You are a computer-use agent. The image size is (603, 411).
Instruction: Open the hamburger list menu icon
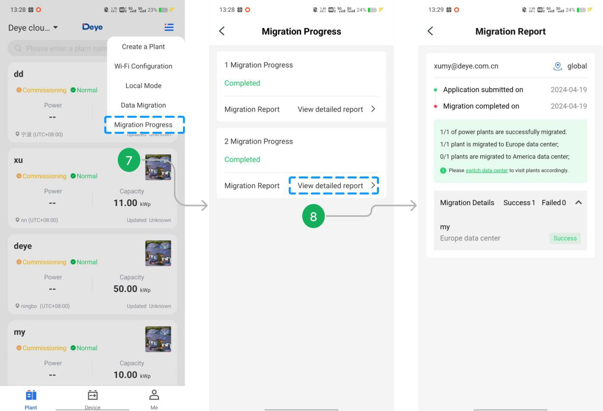(169, 28)
